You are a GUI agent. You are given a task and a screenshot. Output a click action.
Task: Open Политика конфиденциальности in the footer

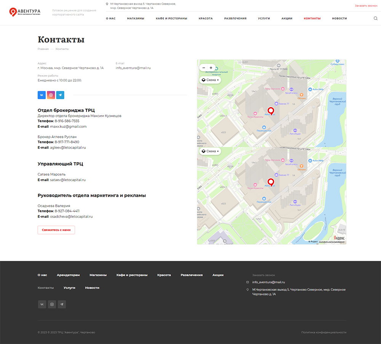coord(323,332)
